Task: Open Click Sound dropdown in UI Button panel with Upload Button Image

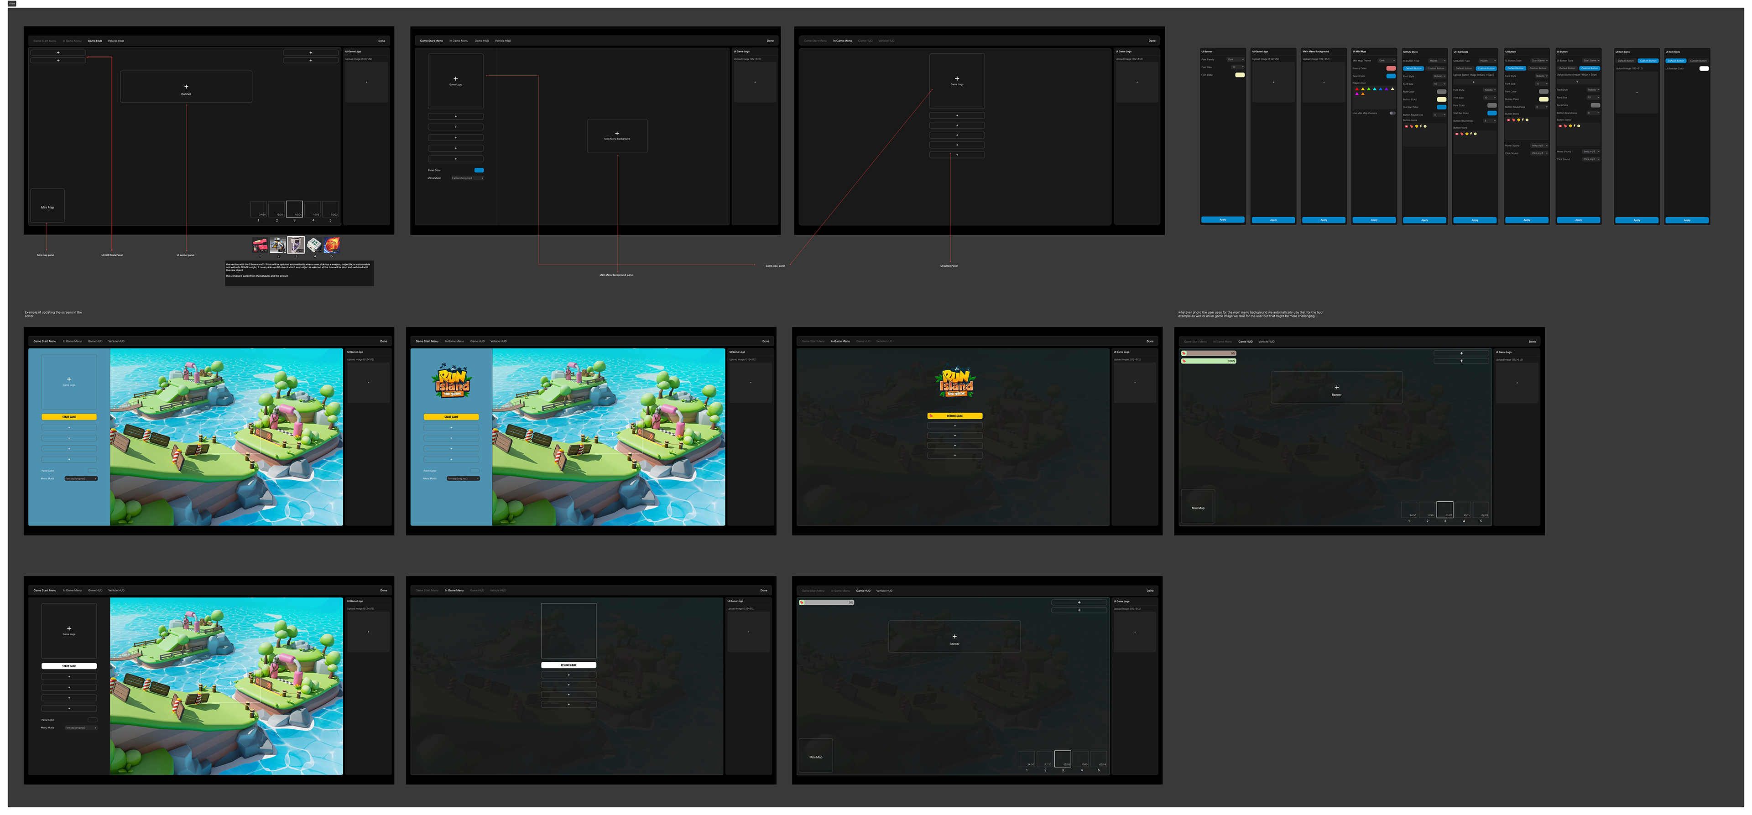Action: coord(1591,159)
